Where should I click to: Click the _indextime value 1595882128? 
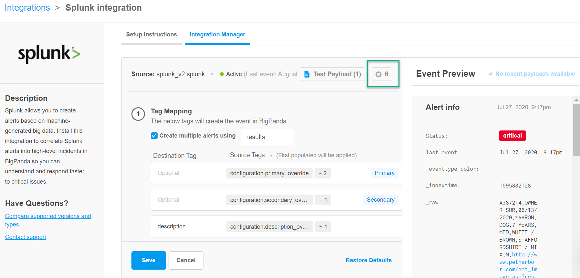coord(515,186)
